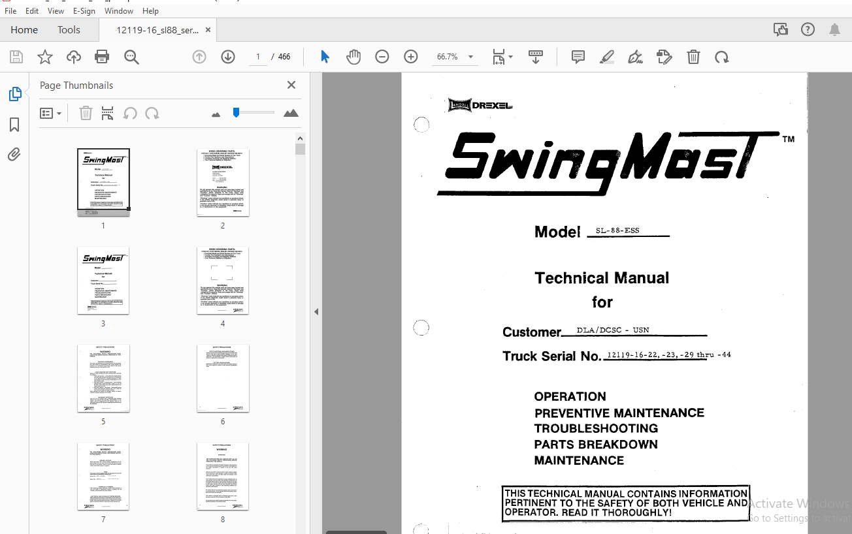Go to previous page arrow
Image resolution: width=852 pixels, height=534 pixels.
tap(199, 57)
